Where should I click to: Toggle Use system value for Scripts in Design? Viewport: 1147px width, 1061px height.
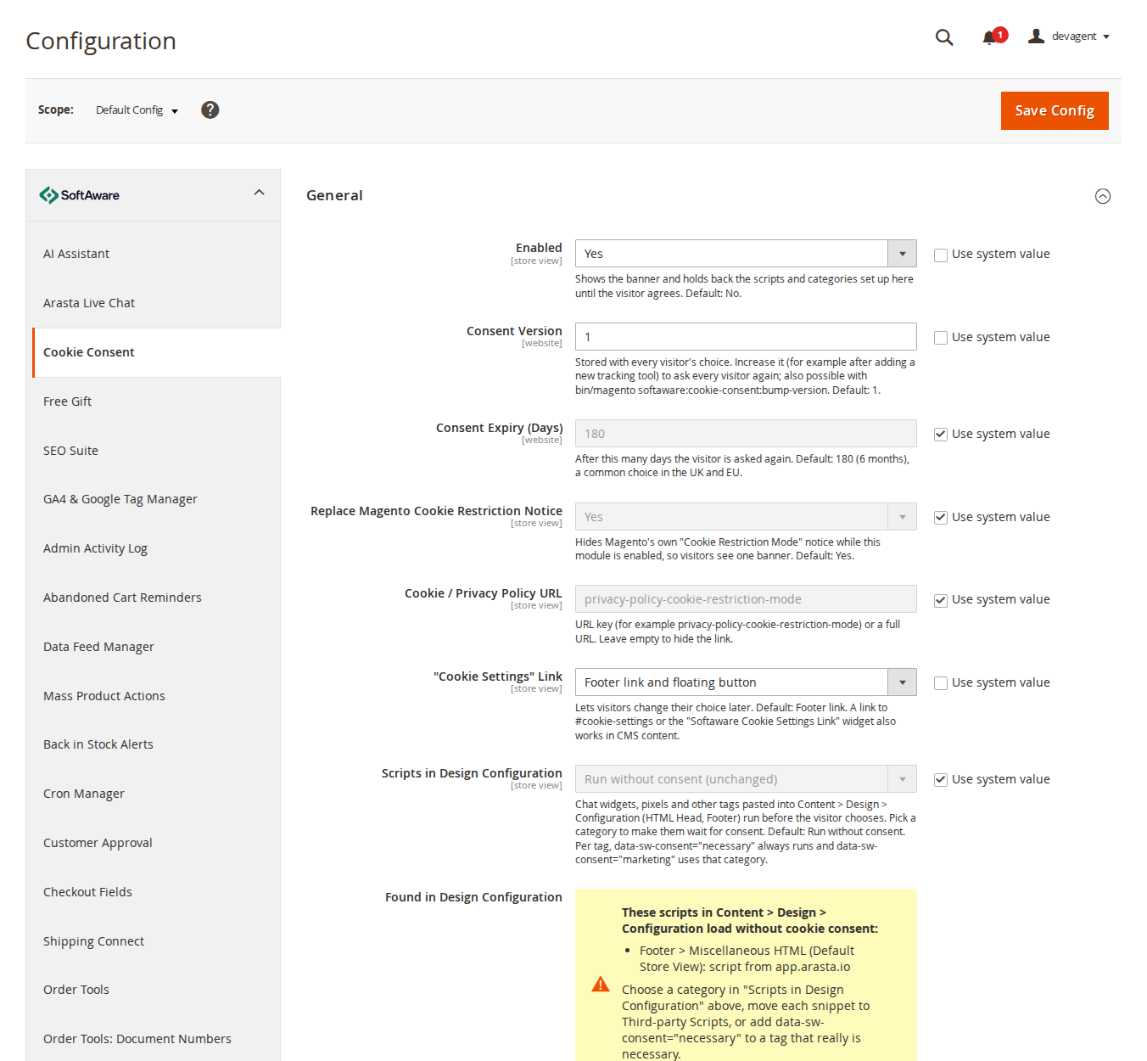pos(941,780)
